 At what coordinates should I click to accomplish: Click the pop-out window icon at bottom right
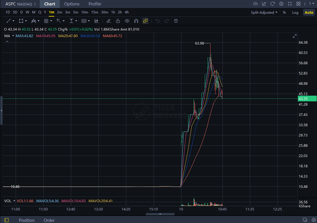click(x=305, y=220)
